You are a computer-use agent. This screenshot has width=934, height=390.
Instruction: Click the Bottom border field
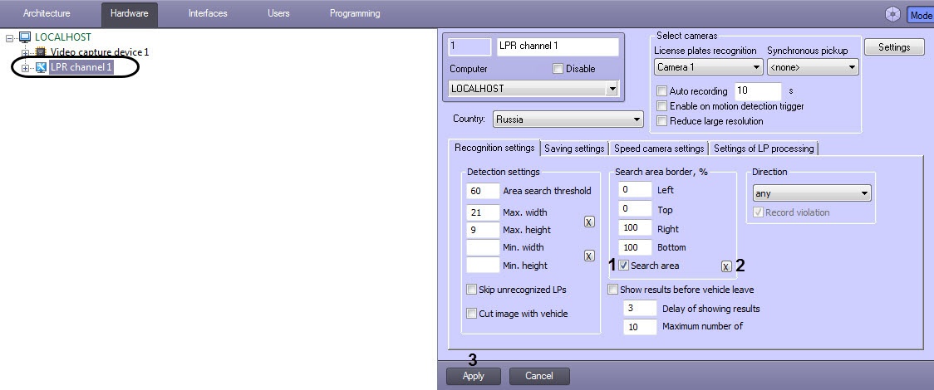pyautogui.click(x=635, y=246)
